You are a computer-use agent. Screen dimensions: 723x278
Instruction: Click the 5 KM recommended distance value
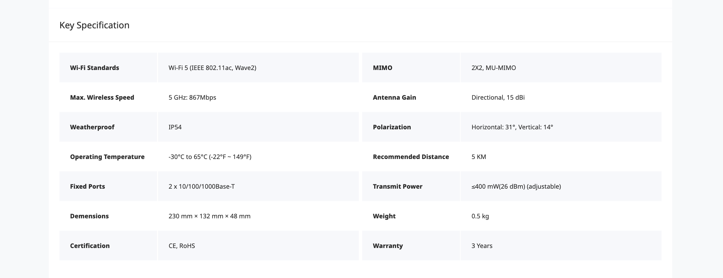479,157
